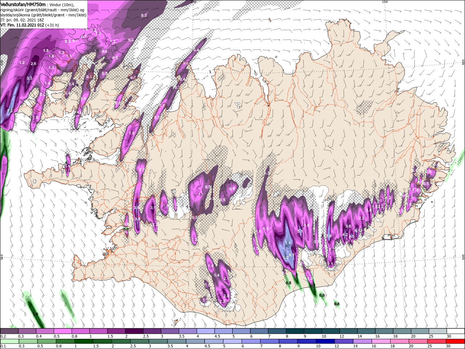This screenshot has height=349, width=465.
Task: Click the deep navy rain swatch between 10 and 12
Action: pos(325,341)
